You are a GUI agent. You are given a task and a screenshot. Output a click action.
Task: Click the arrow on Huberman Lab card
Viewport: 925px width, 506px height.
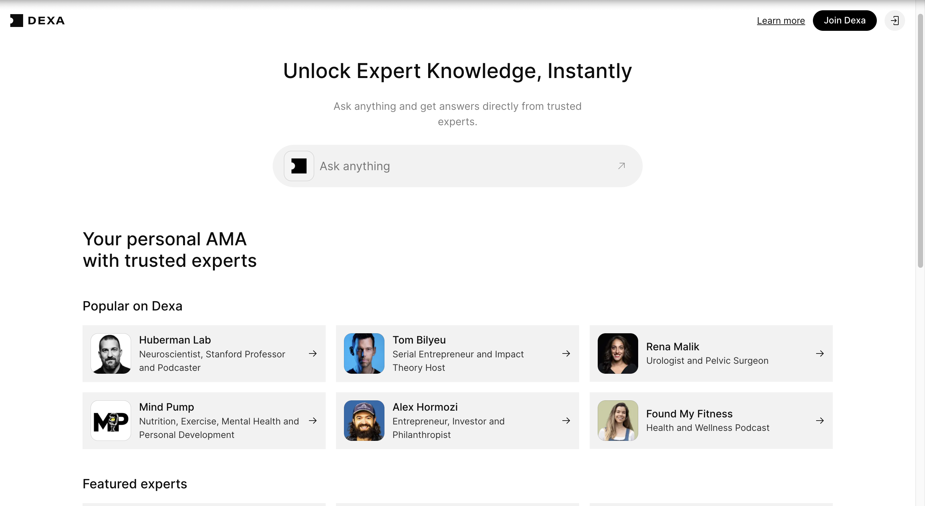pos(313,353)
